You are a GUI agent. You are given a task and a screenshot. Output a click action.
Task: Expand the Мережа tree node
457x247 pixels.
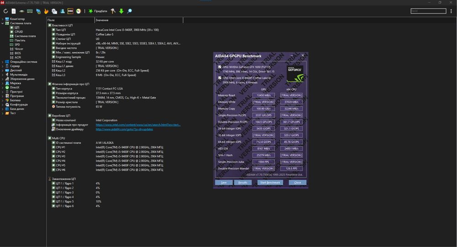pos(3,83)
